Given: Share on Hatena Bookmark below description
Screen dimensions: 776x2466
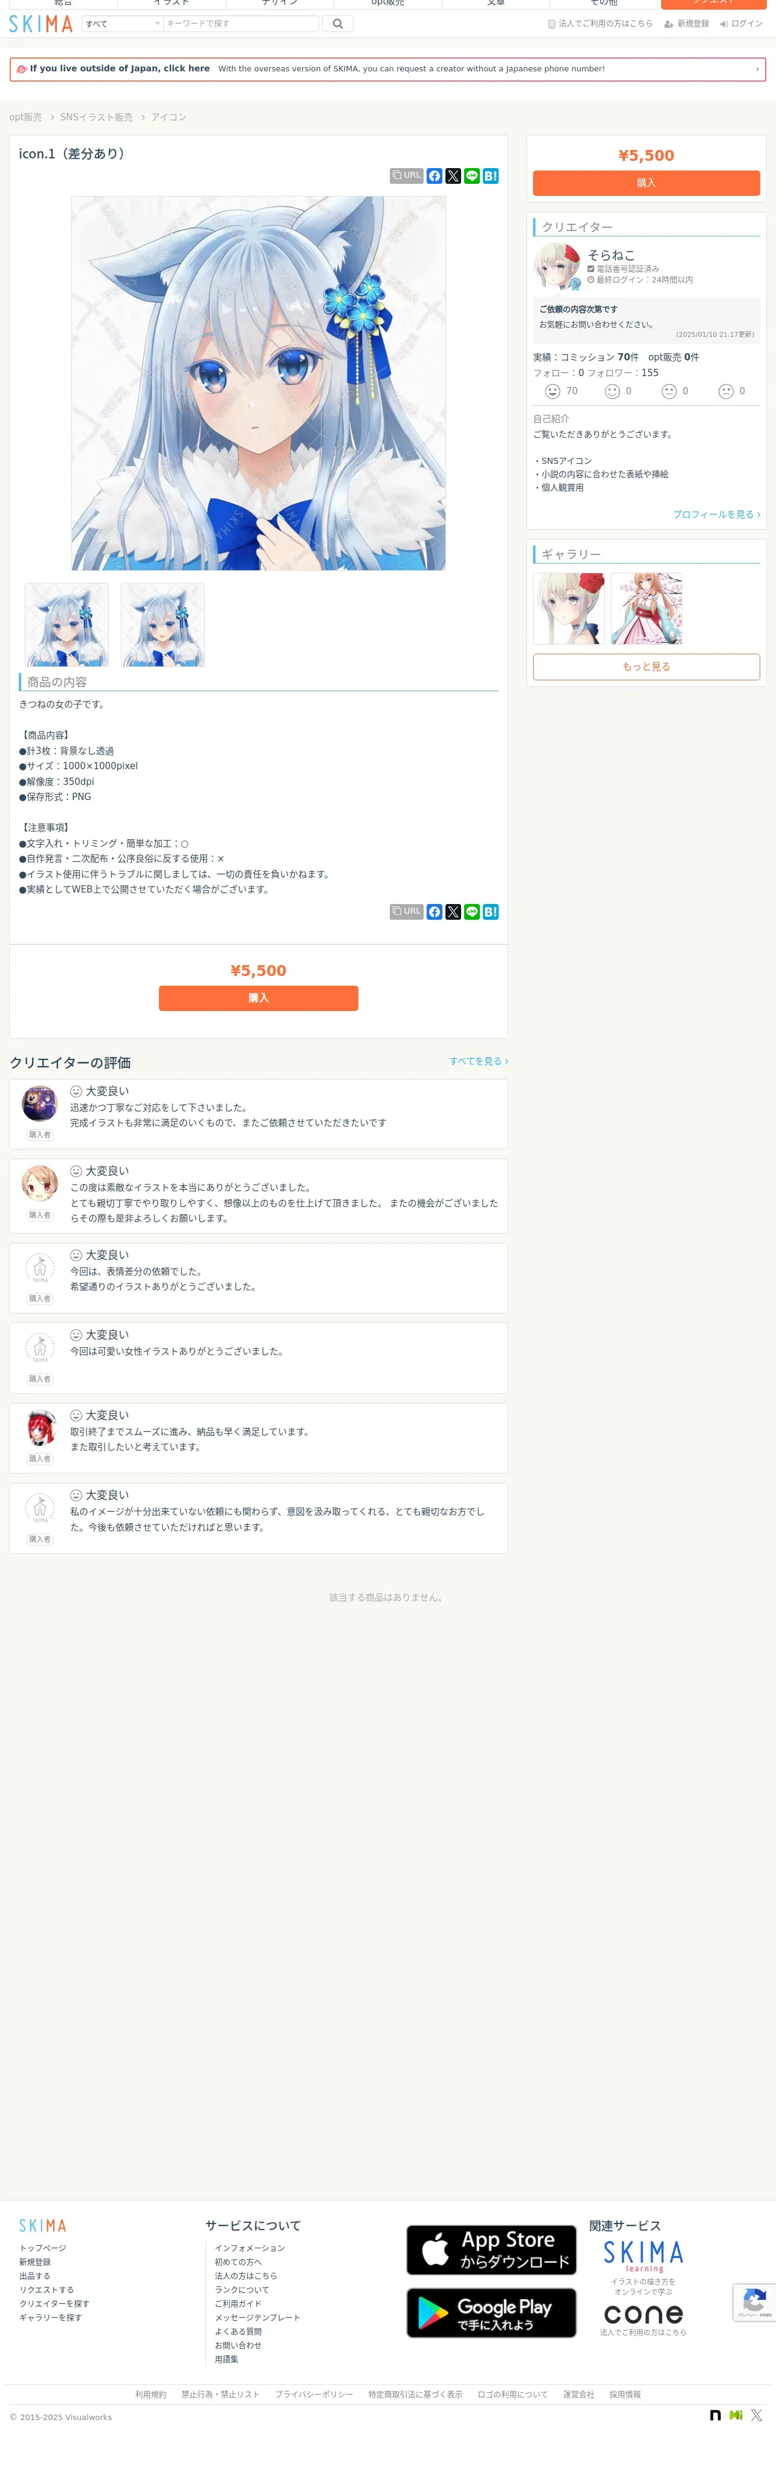Looking at the screenshot, I should point(491,913).
